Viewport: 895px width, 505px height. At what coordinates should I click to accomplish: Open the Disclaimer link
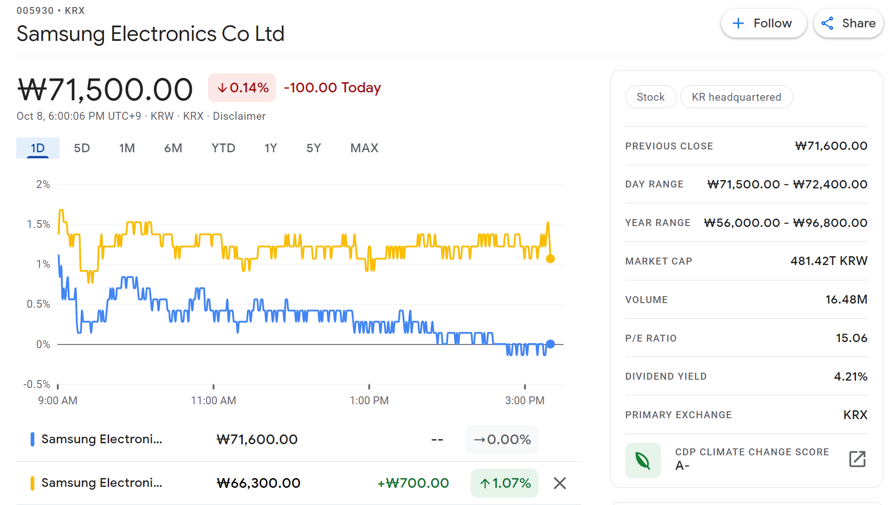pyautogui.click(x=239, y=116)
